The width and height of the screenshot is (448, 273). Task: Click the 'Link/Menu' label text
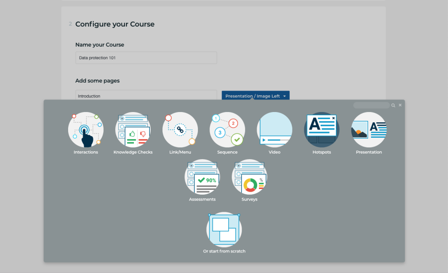(x=180, y=152)
